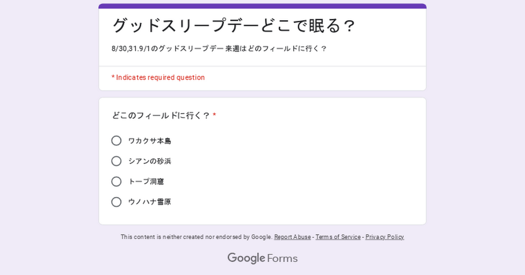Pick the トープ洞窟 radio circle
Image resolution: width=525 pixels, height=275 pixels.
[116, 182]
